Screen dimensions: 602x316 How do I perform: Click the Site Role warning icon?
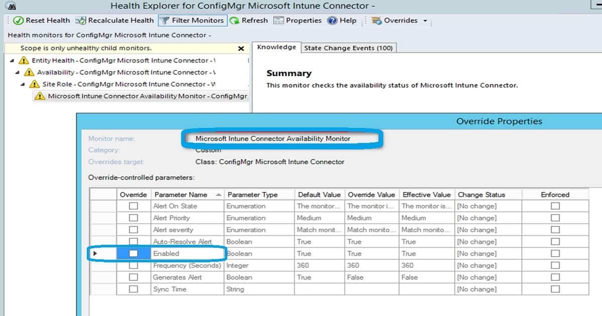(x=35, y=84)
